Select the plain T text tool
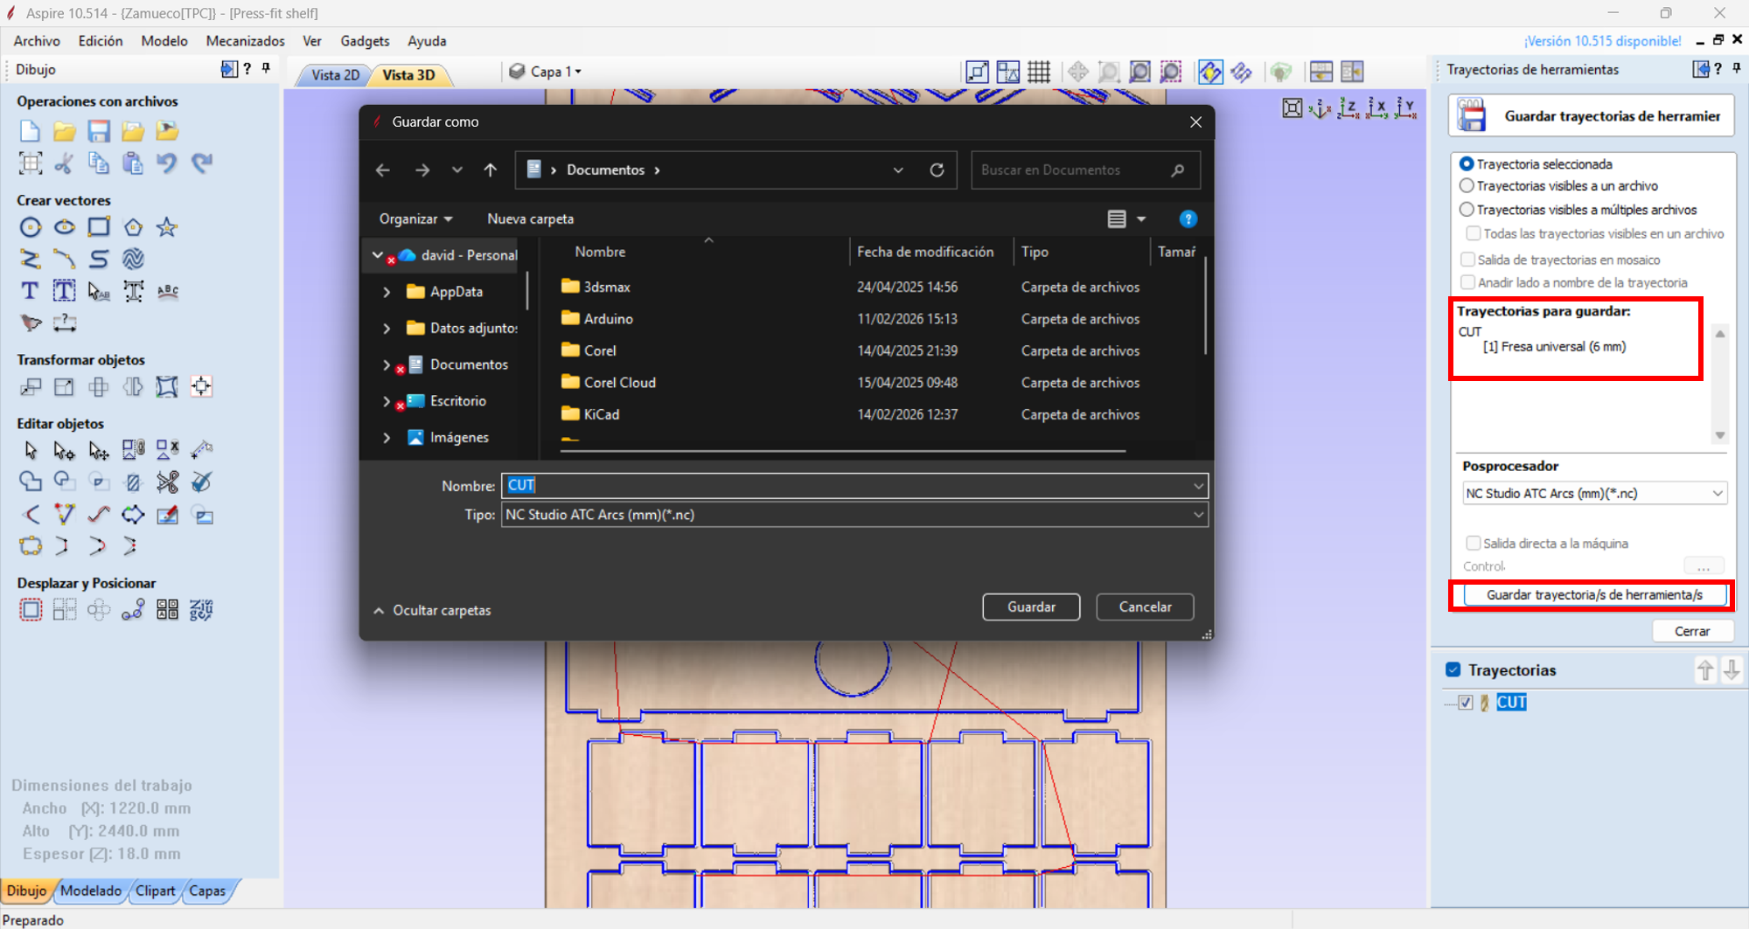1749x929 pixels. pyautogui.click(x=30, y=291)
